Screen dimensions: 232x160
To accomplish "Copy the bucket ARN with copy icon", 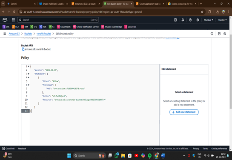I will pyautogui.click(x=23, y=49).
